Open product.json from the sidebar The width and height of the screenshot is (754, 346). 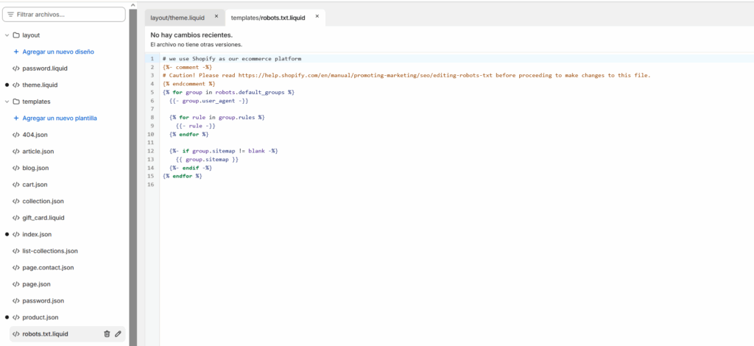[x=40, y=317]
